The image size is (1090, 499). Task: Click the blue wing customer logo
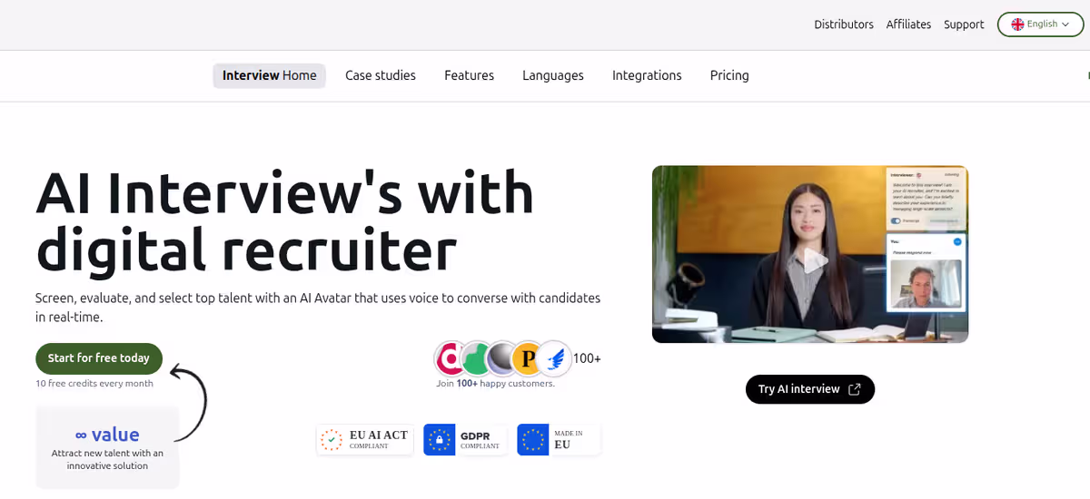[x=553, y=359]
